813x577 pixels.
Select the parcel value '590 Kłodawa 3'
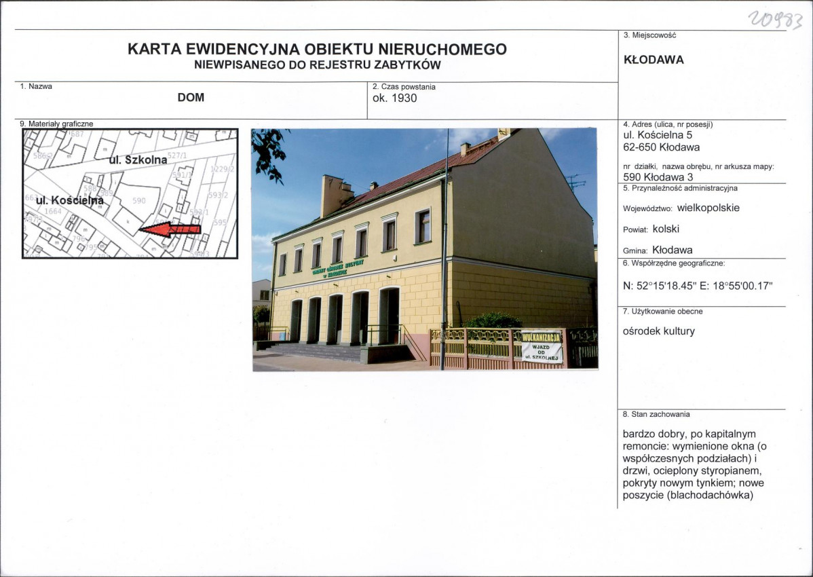pyautogui.click(x=658, y=176)
